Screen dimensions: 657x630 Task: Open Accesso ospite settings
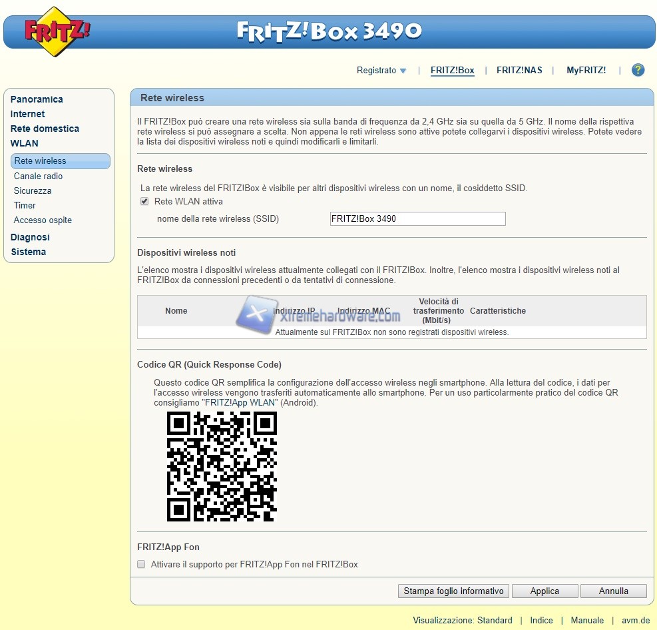(43, 220)
